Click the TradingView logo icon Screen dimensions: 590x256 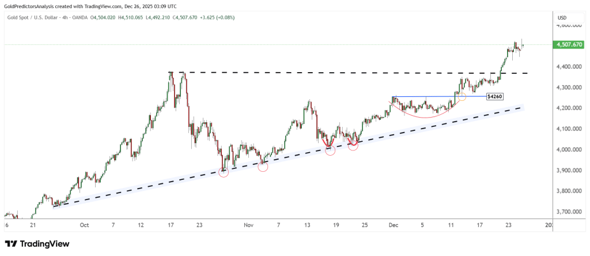[x=12, y=244]
